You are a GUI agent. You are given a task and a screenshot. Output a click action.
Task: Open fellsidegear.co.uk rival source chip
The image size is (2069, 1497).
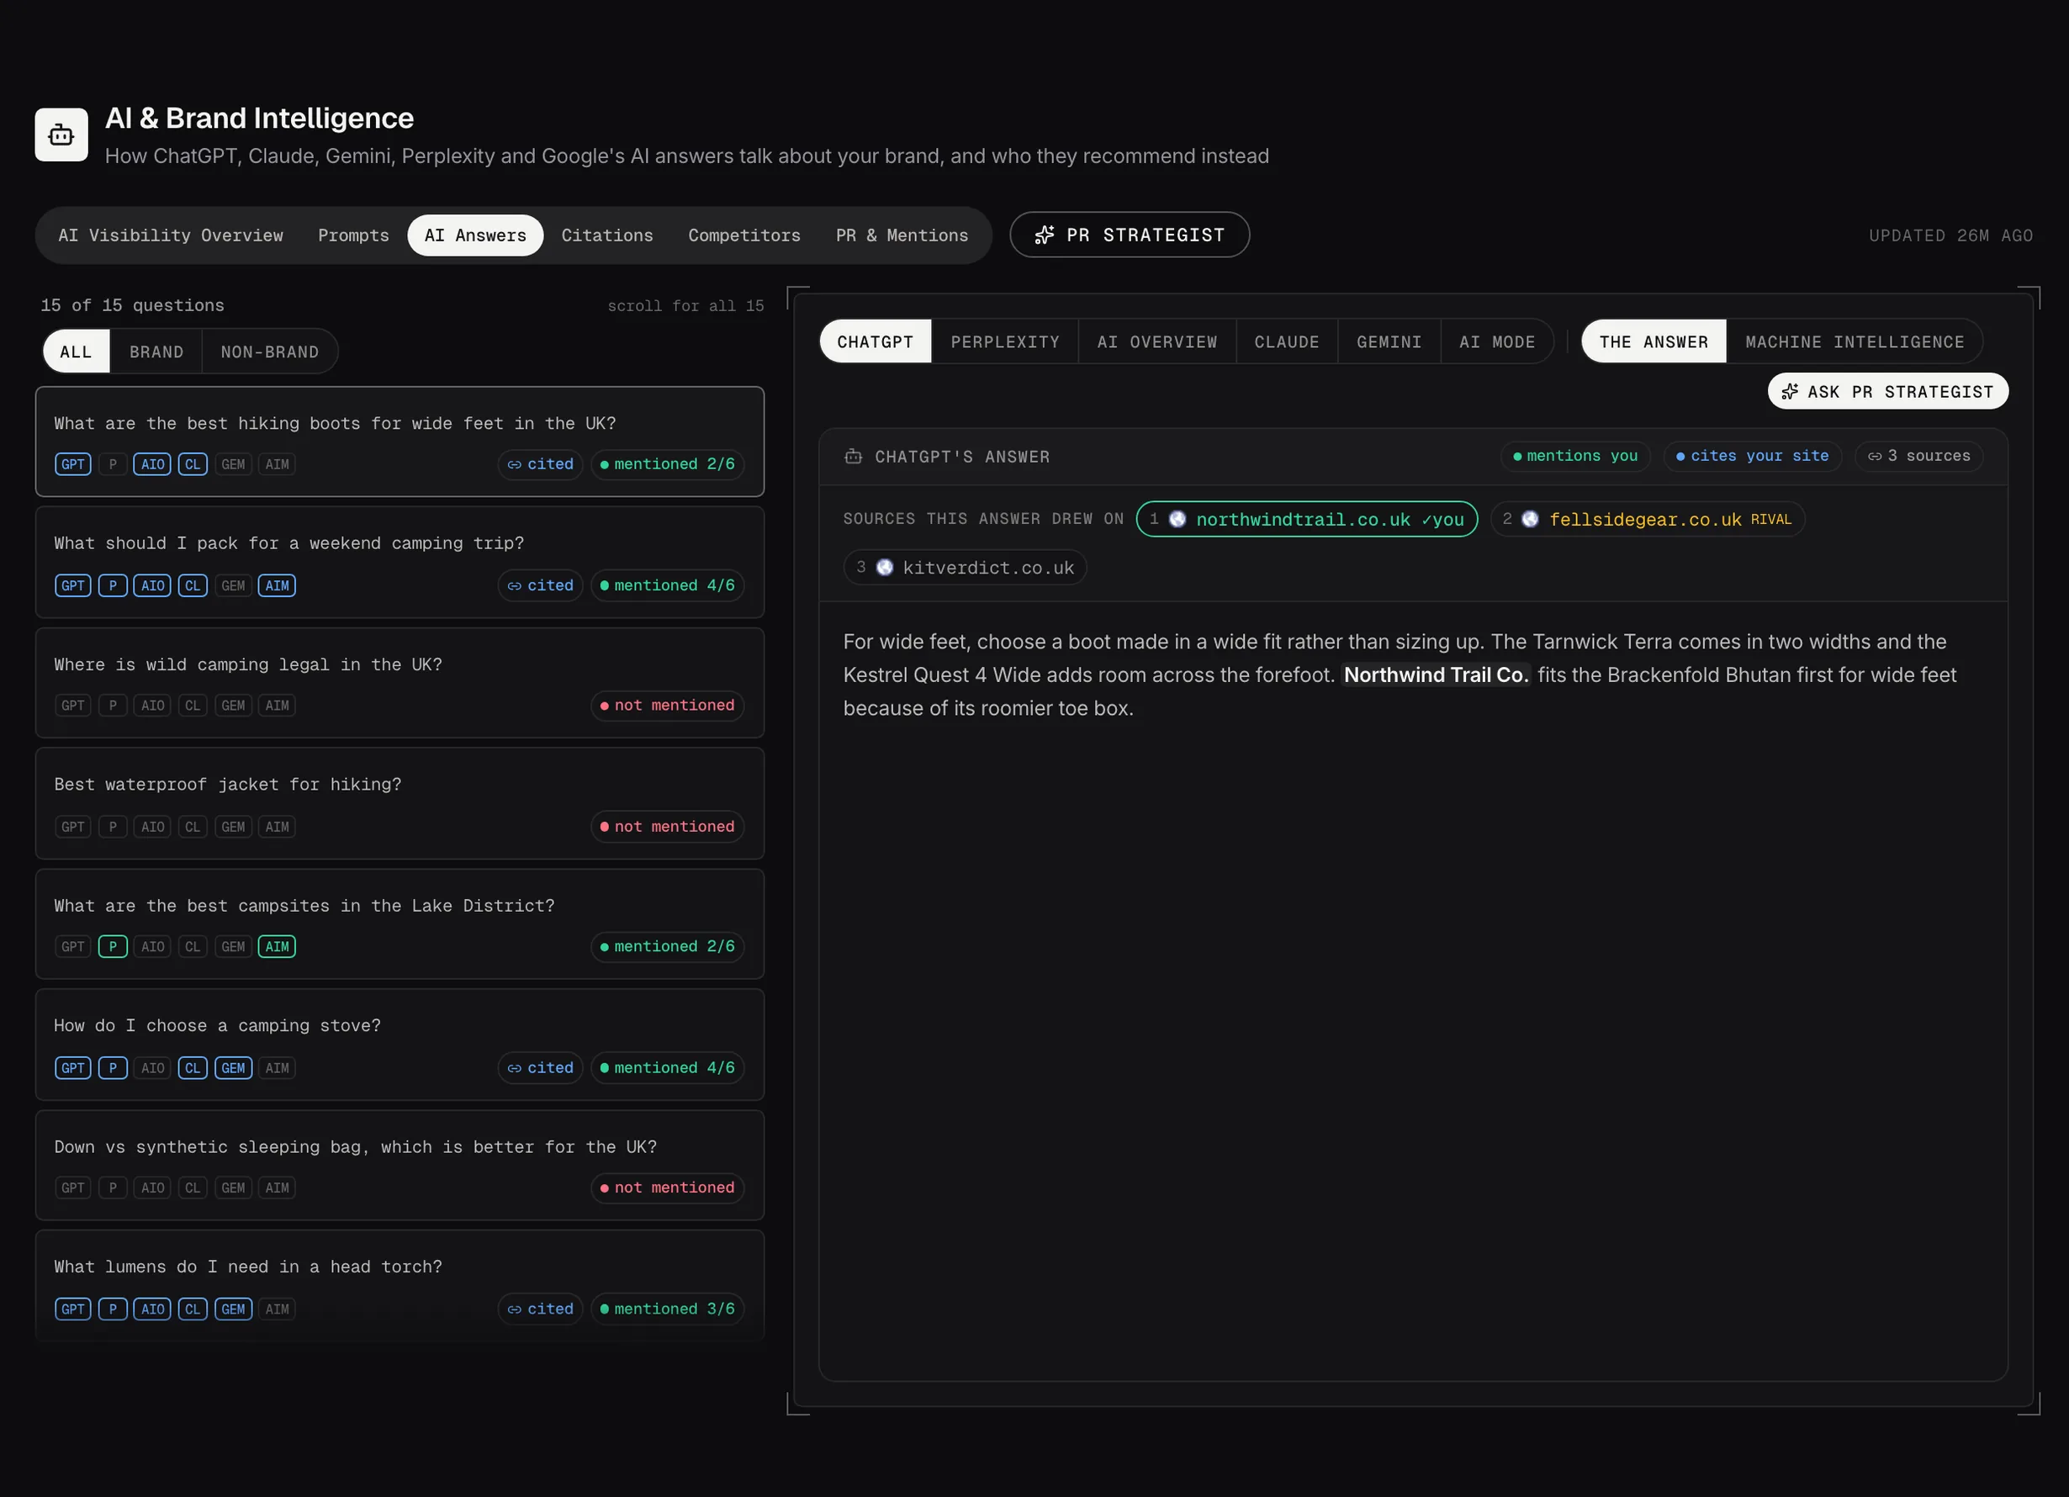click(1648, 519)
